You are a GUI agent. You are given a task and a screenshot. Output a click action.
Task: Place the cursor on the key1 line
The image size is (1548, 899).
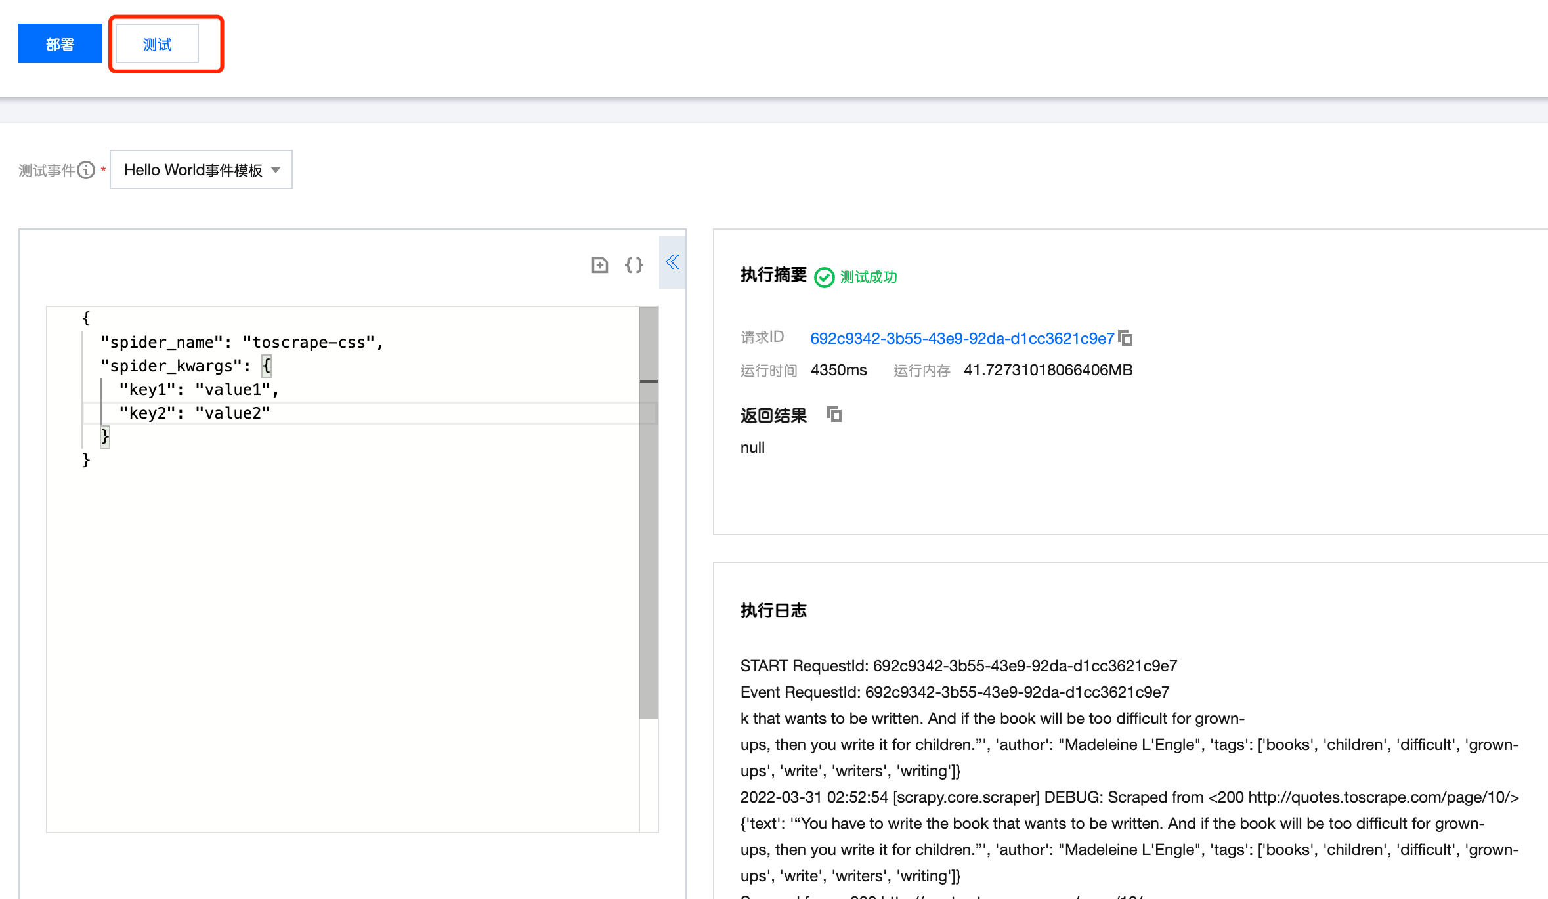point(197,388)
